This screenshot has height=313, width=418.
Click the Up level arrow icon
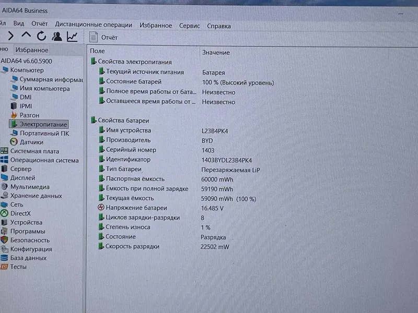(x=26, y=35)
